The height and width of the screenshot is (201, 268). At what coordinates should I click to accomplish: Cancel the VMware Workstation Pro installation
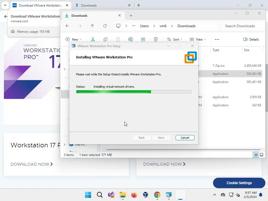pos(185,138)
